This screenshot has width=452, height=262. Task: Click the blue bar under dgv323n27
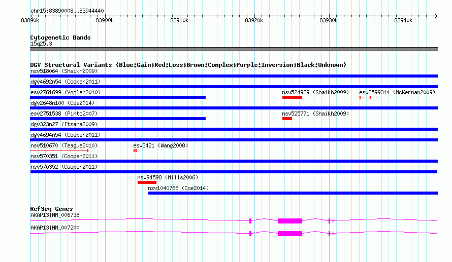234,129
